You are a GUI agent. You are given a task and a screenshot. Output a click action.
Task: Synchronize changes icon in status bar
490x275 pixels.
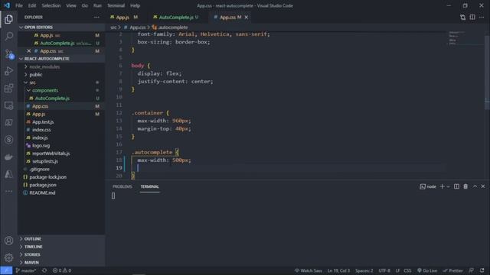(x=44, y=270)
